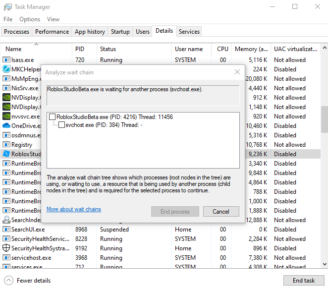Open the File menu
328x292 pixels.
click(x=8, y=19)
